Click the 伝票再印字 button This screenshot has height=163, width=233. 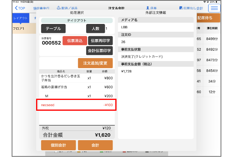point(100,41)
